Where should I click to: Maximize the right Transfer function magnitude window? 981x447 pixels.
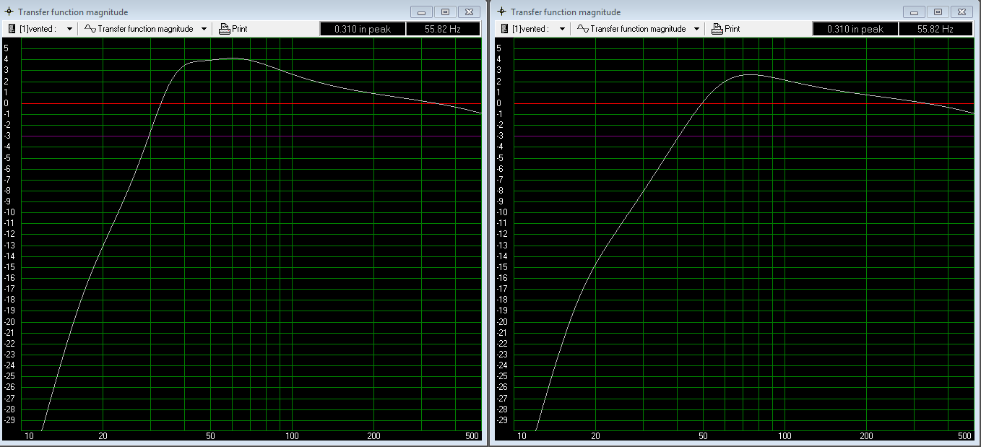coord(938,12)
